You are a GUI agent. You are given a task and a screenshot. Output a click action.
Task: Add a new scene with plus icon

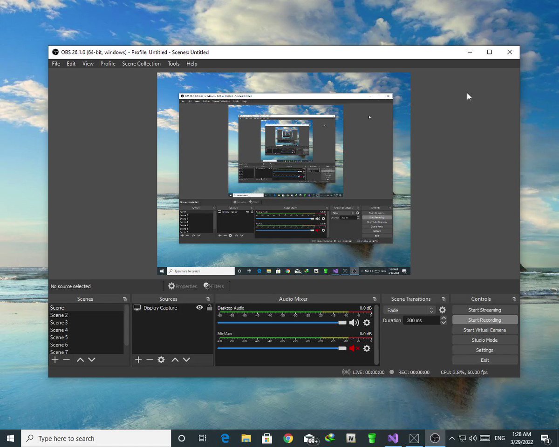[55, 360]
